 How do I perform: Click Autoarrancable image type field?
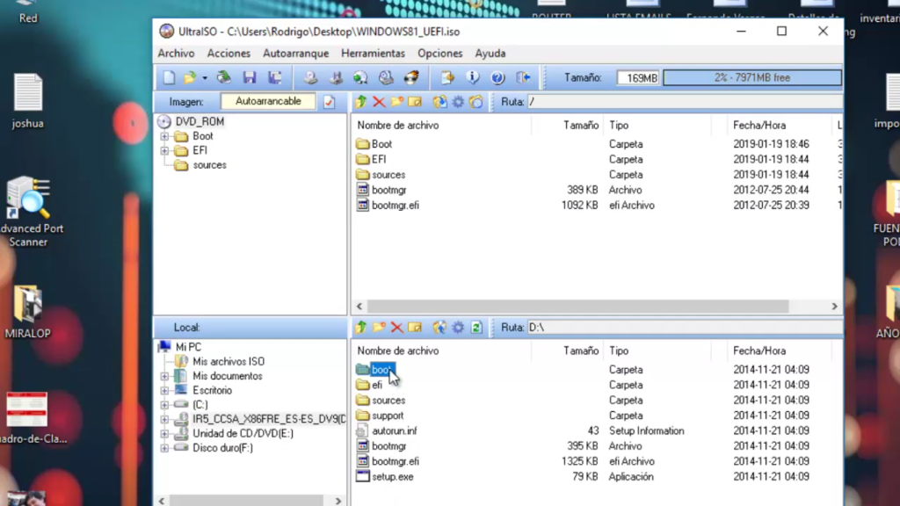click(268, 102)
